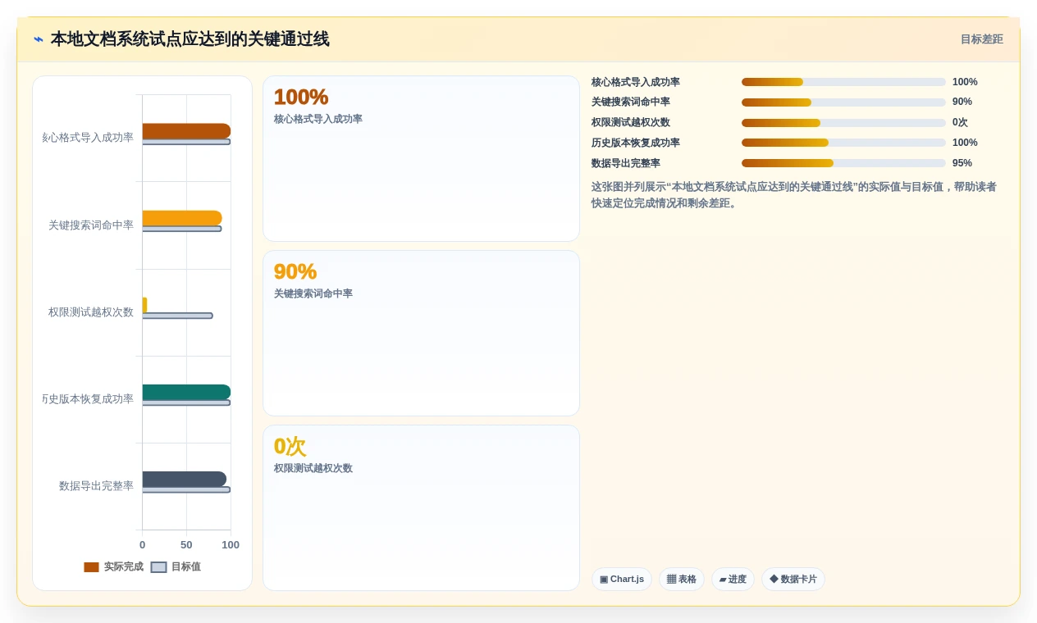The height and width of the screenshot is (623, 1037).
Task: Click the 0次 value in progress list
Action: (960, 123)
